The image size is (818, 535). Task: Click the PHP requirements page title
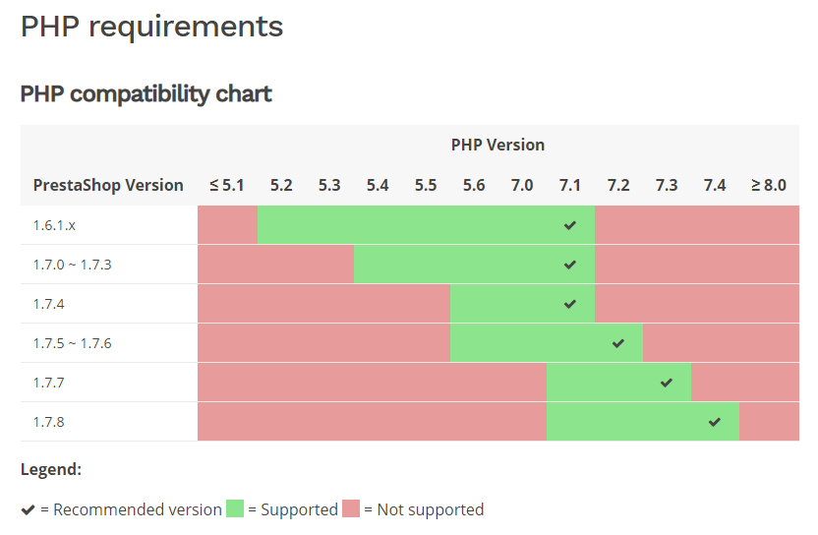point(151,27)
